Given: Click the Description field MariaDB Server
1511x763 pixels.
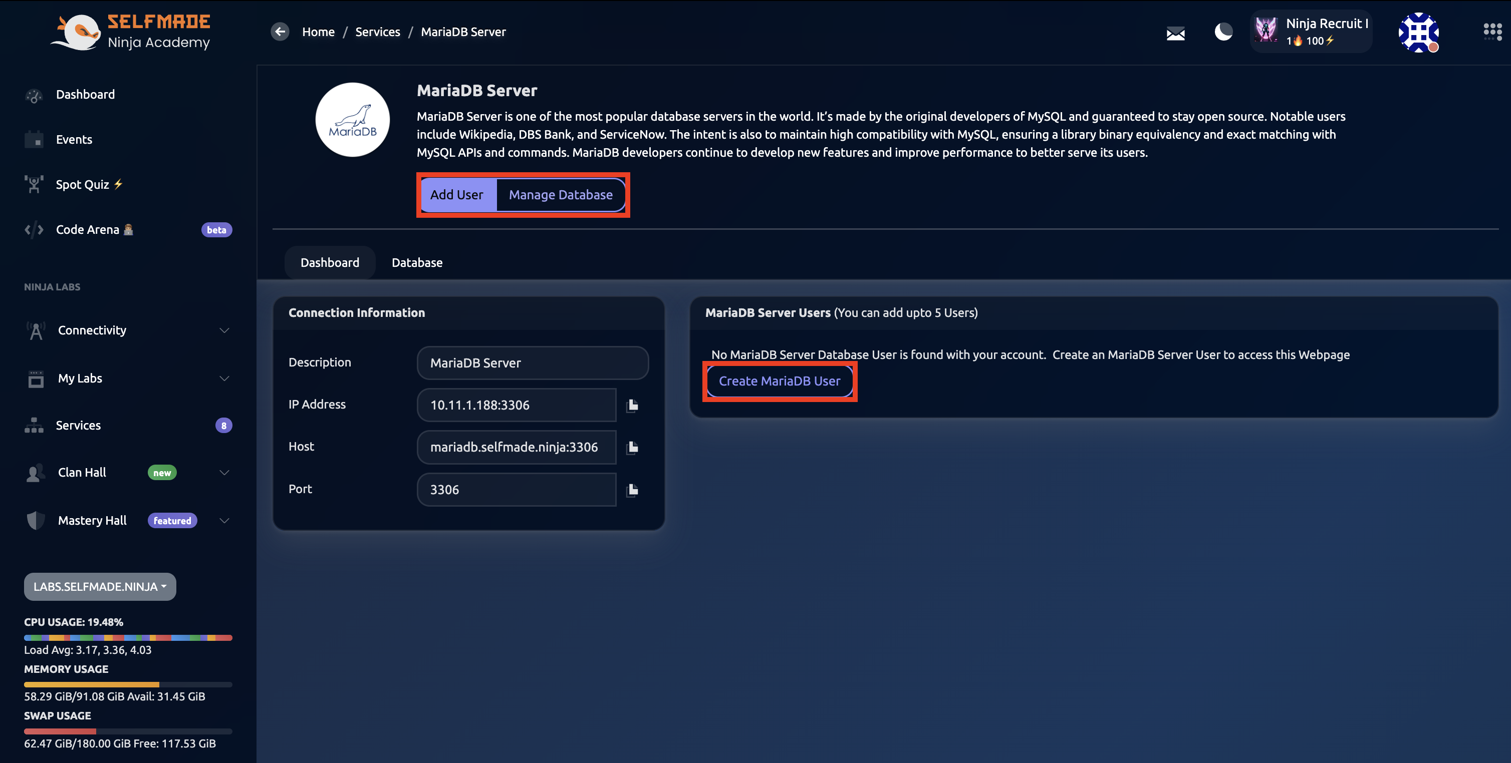Looking at the screenshot, I should tap(533, 363).
